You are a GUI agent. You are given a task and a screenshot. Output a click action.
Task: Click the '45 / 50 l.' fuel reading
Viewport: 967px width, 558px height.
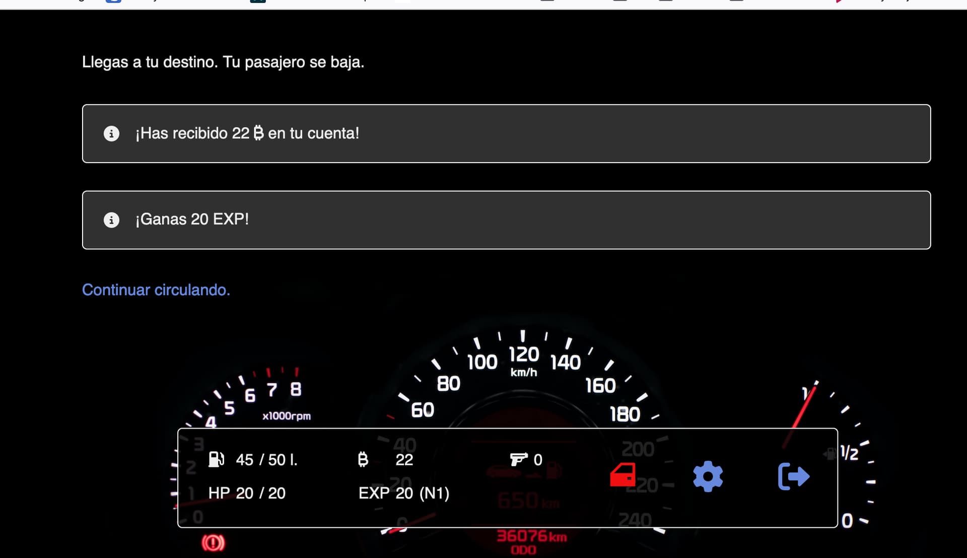pyautogui.click(x=266, y=460)
